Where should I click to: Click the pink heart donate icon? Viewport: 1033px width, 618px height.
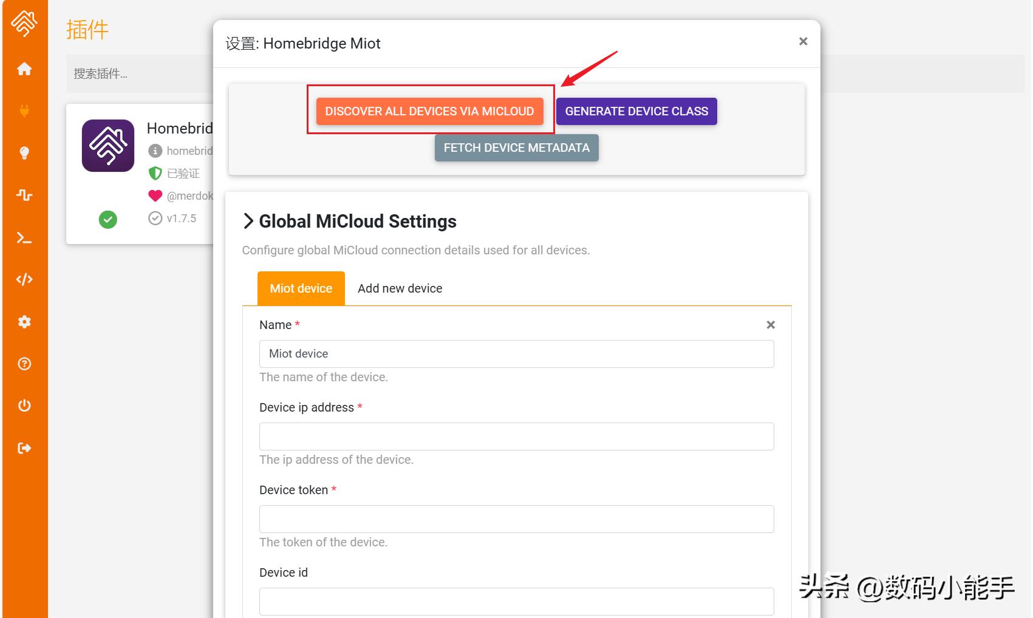[155, 195]
